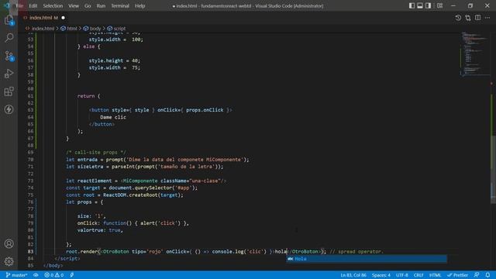The width and height of the screenshot is (496, 279).
Task: Open the File menu
Action: tap(19, 5)
